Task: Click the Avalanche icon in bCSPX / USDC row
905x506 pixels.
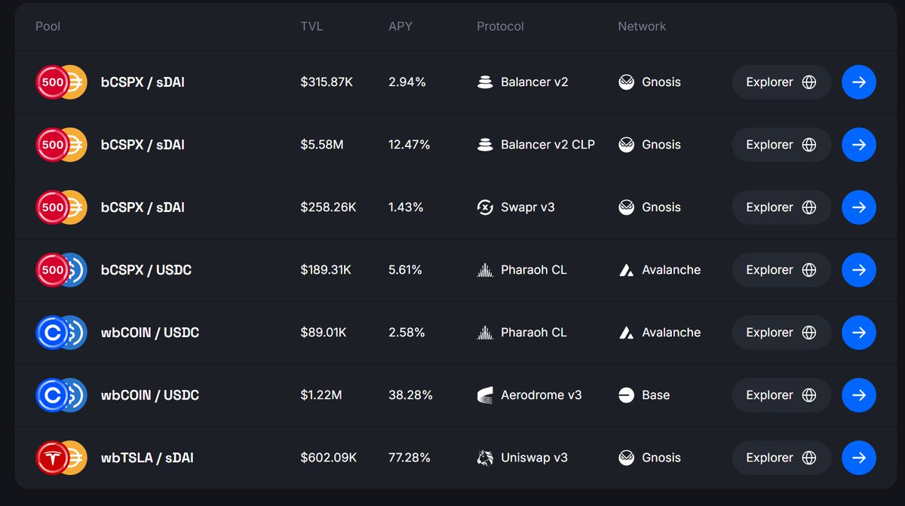Action: (x=626, y=270)
